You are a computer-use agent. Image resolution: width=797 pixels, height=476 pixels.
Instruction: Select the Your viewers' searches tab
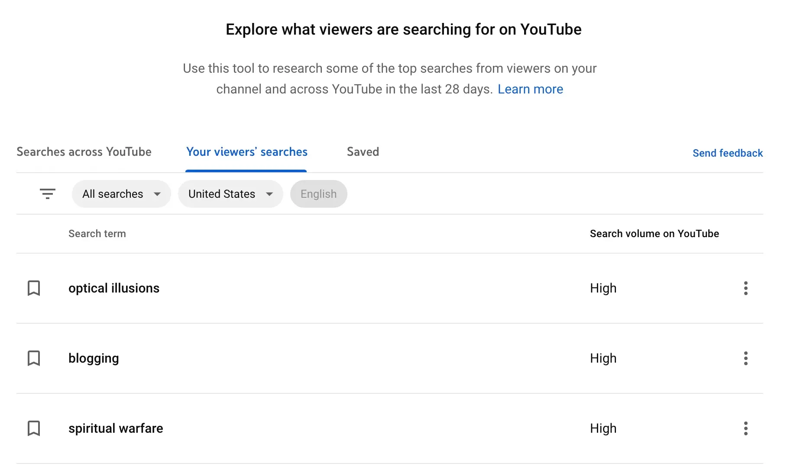pyautogui.click(x=246, y=152)
